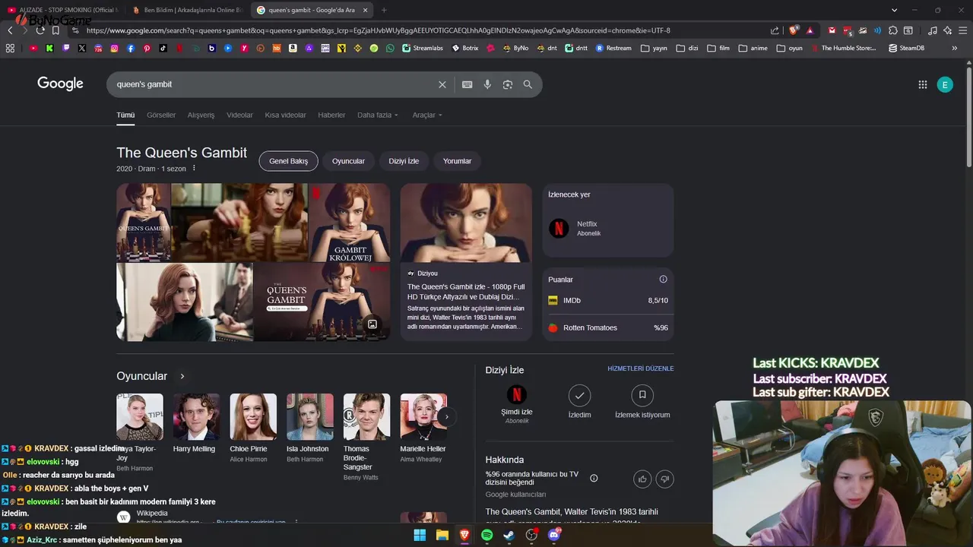The height and width of the screenshot is (547, 973).
Task: Open the Haberler tab
Action: [x=331, y=115]
